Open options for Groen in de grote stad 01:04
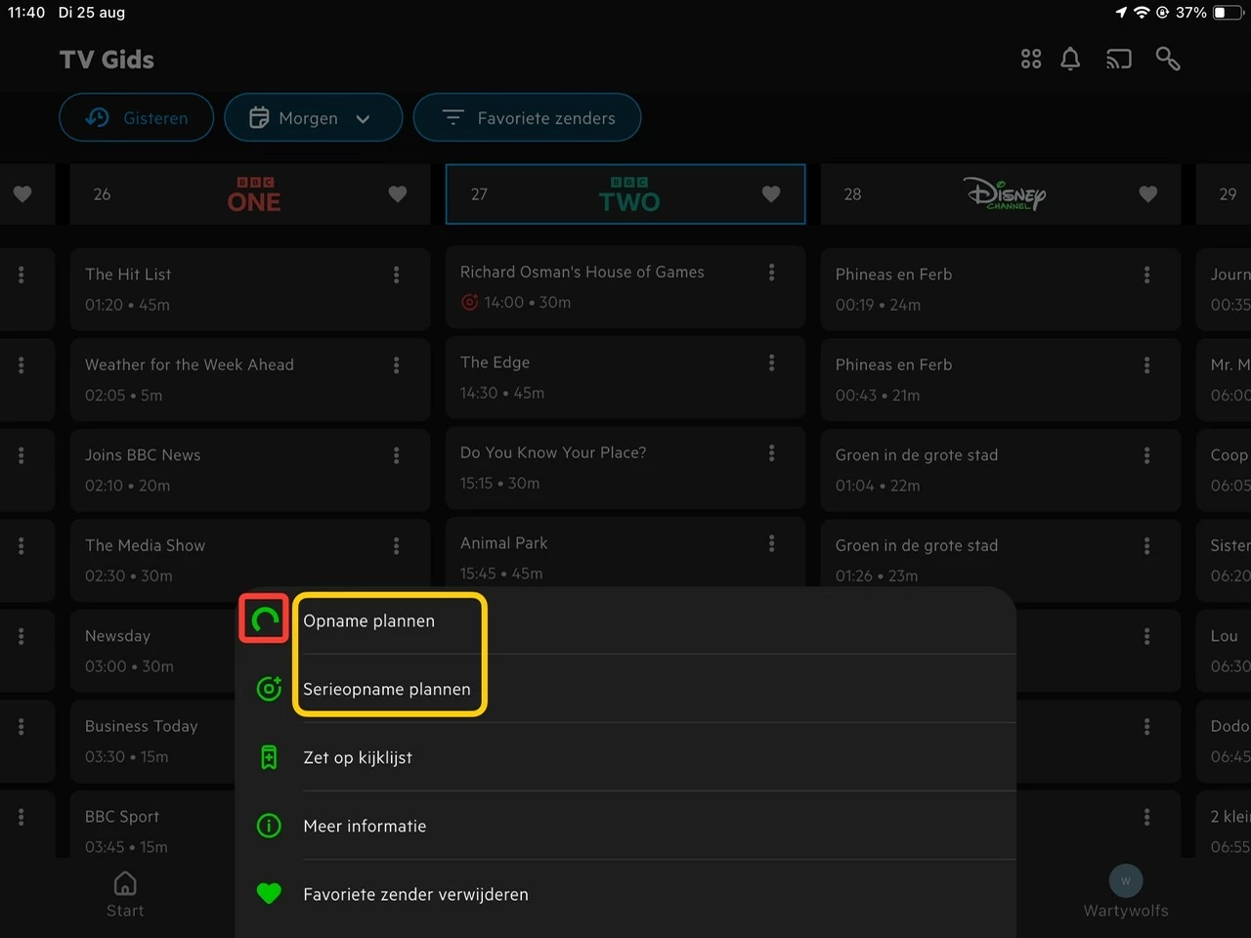Viewport: 1251px width, 938px height. tap(1146, 455)
